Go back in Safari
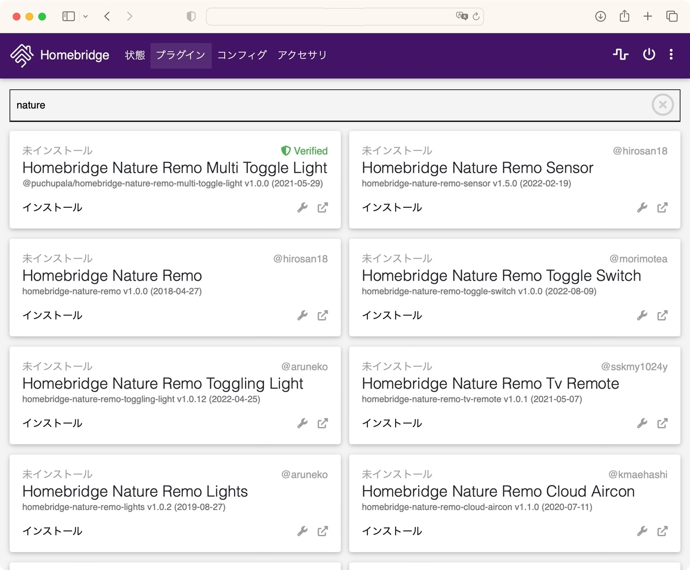 [107, 17]
